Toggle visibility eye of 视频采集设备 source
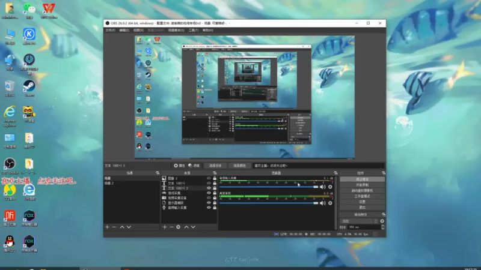This screenshot has height=270, width=481. coord(209,198)
